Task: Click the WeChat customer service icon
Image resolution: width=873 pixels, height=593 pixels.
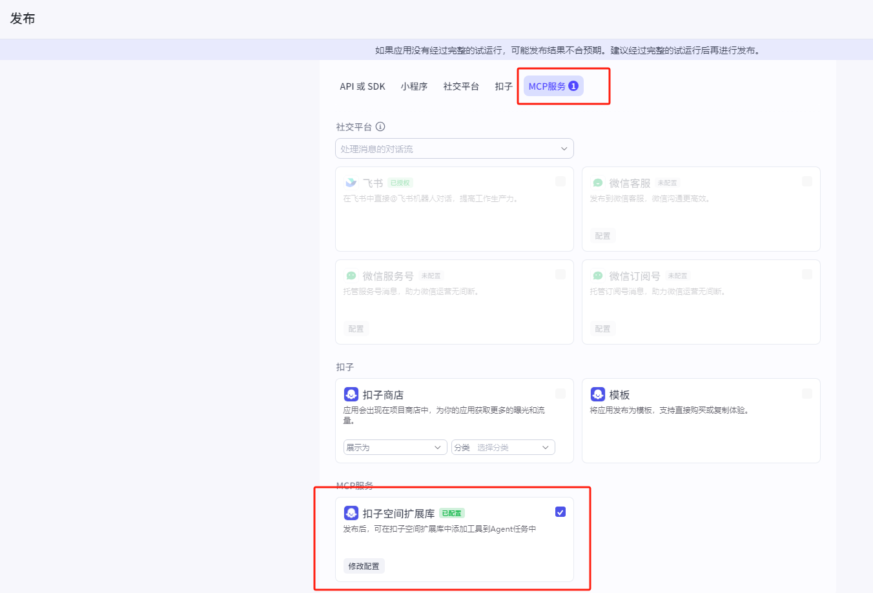Action: click(598, 183)
